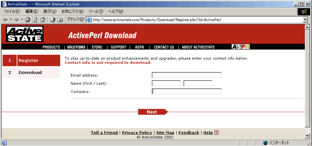Open the Site Map link
Screen dimensions: 312x146
coord(165,133)
